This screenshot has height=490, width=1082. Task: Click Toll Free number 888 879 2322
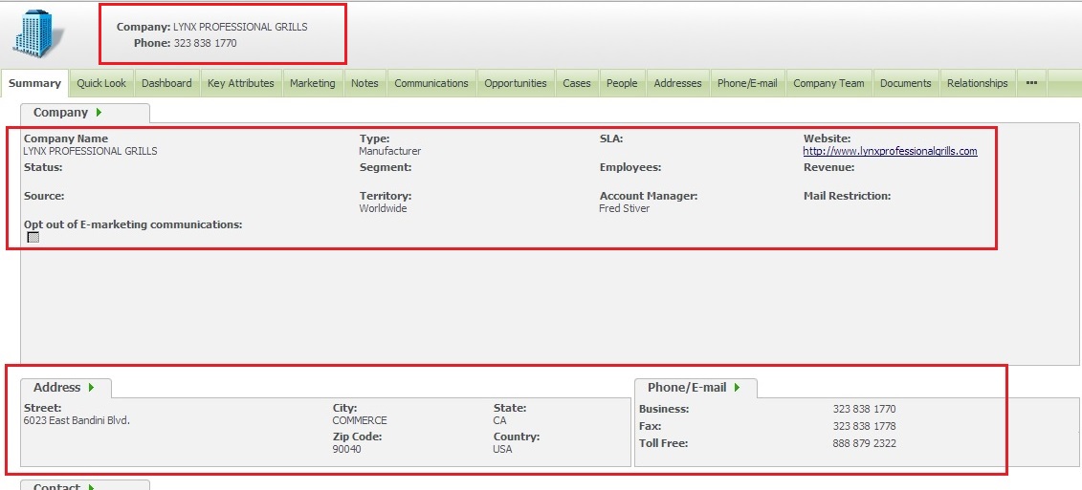point(865,443)
